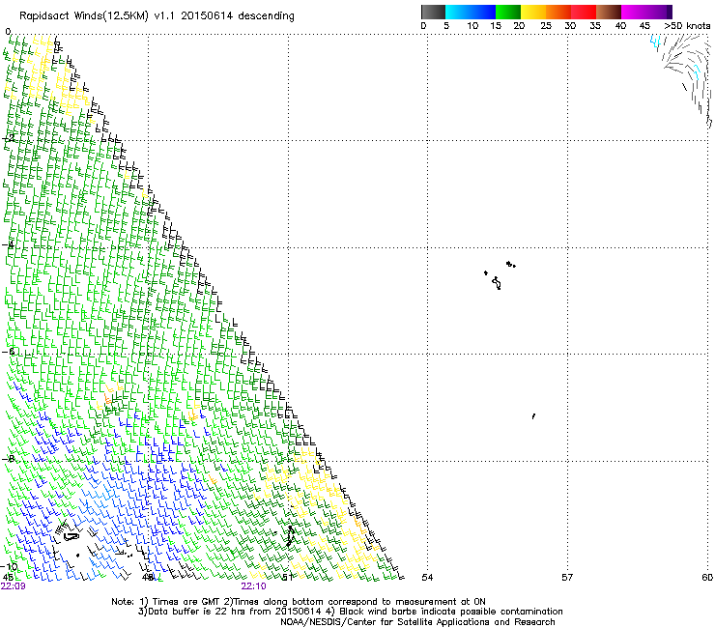Click the longitude label 60

coord(707,578)
